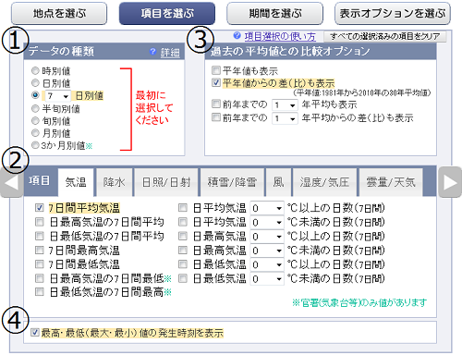The image size is (462, 355).
Task: Check 日最低気温の7日間平均
Action: point(40,236)
